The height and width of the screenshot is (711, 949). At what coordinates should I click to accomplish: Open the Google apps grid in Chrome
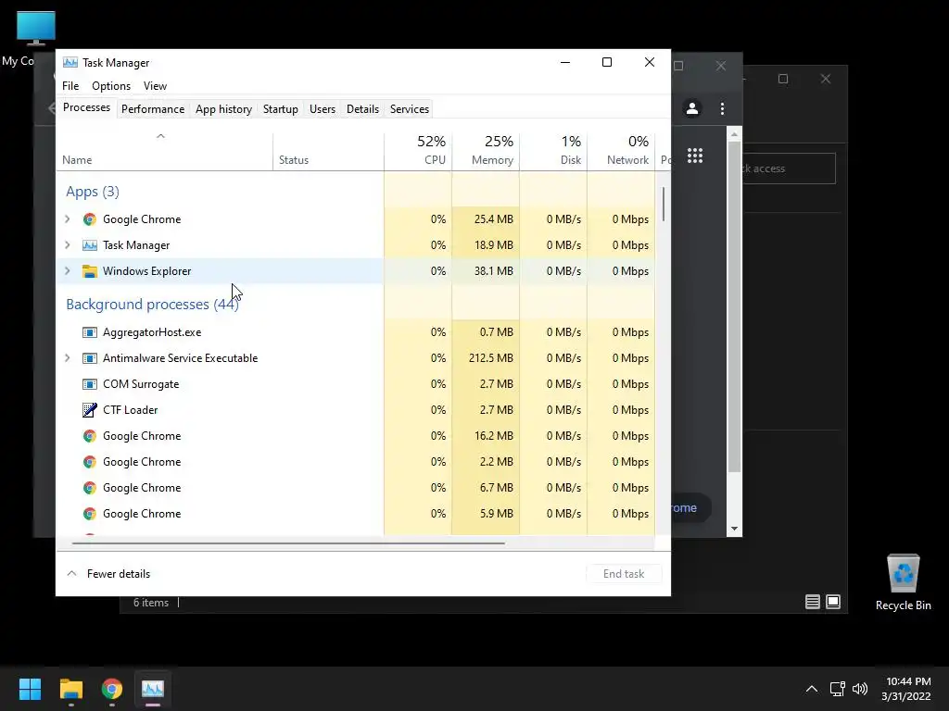(695, 156)
